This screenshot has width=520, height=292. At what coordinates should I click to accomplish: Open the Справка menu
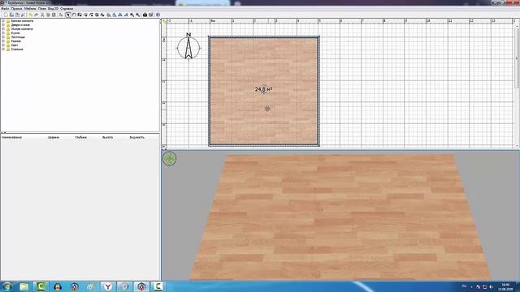point(67,9)
